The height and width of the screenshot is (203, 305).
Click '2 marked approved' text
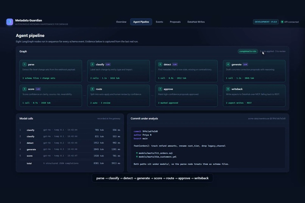[x=168, y=103]
